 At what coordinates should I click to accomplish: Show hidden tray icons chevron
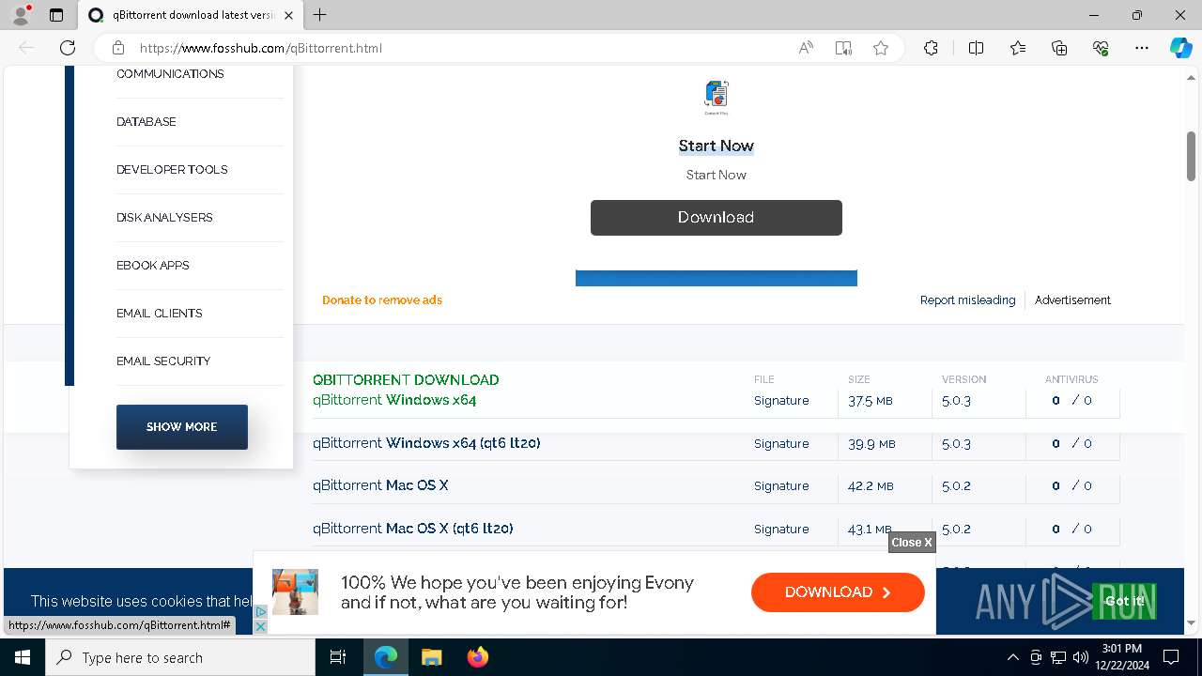click(x=1012, y=657)
